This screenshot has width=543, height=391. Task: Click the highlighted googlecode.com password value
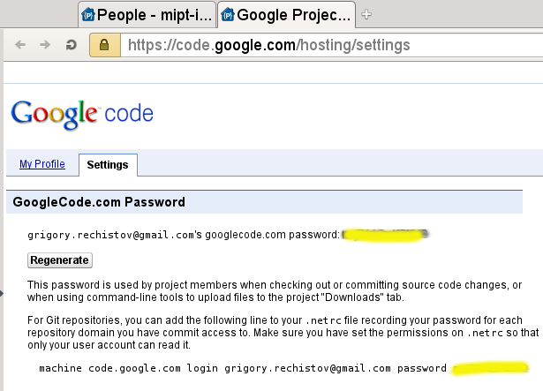click(x=385, y=235)
